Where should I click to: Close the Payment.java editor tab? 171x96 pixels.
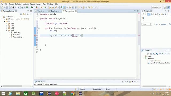[76, 11]
